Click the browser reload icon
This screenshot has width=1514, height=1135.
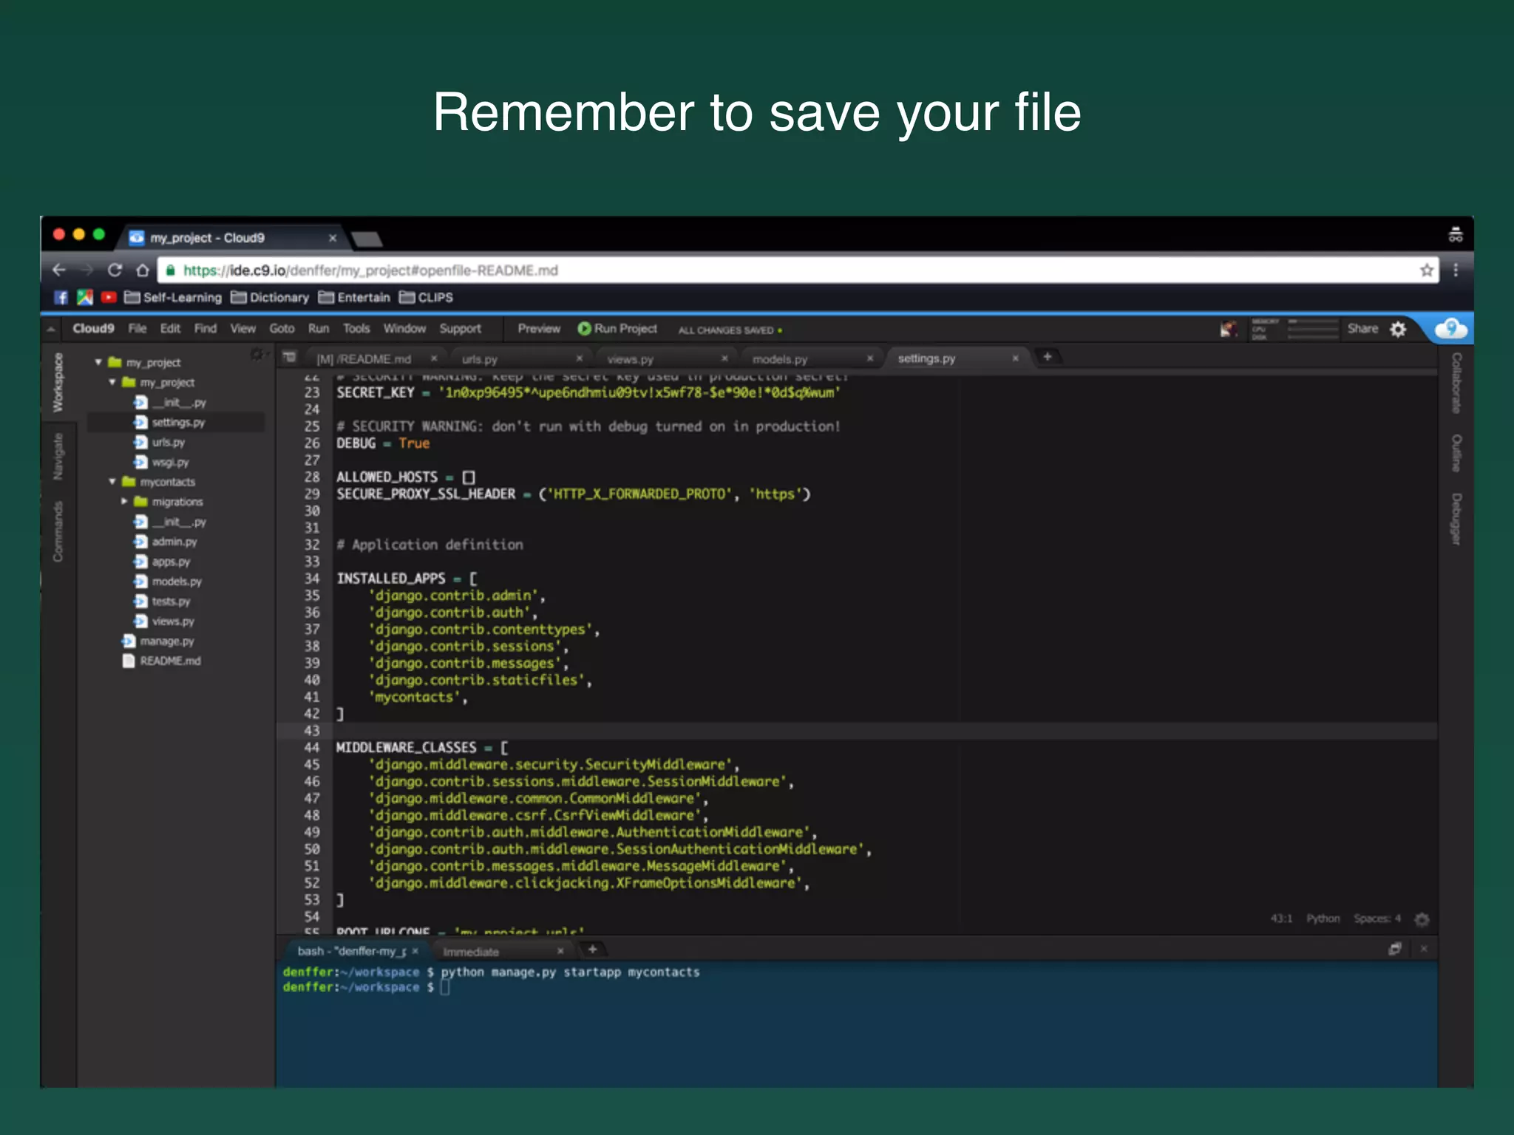pyautogui.click(x=115, y=270)
